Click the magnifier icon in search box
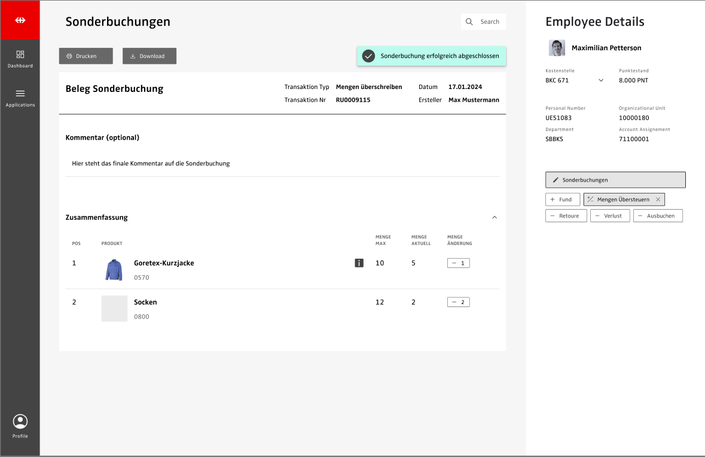Screen dimensions: 705x457 (x=469, y=22)
